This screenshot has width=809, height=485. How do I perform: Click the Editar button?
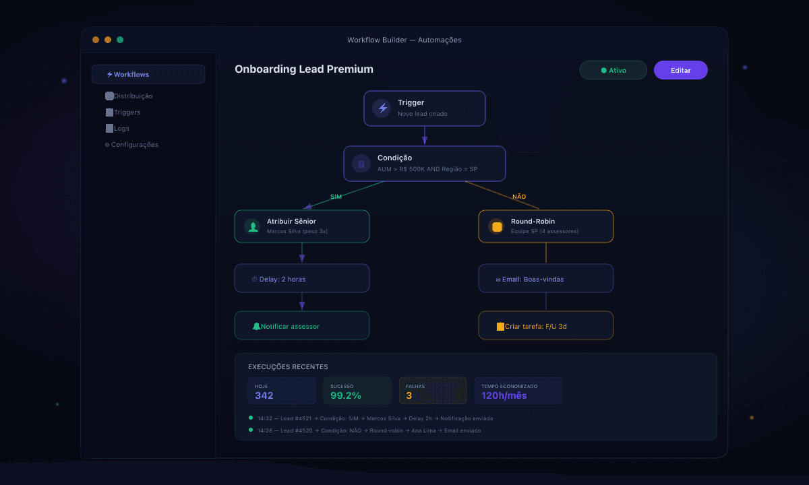click(x=680, y=69)
